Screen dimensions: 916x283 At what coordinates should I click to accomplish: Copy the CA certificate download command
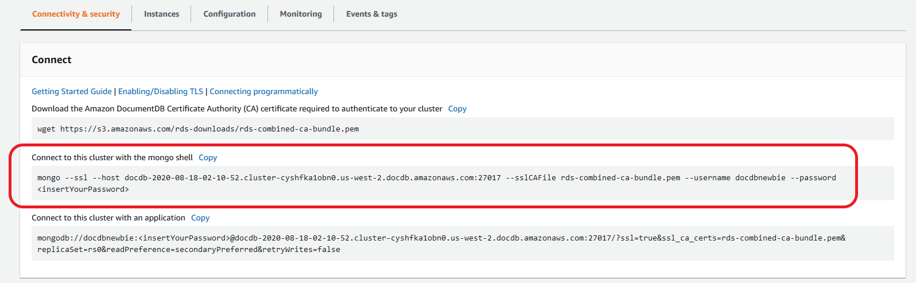457,108
